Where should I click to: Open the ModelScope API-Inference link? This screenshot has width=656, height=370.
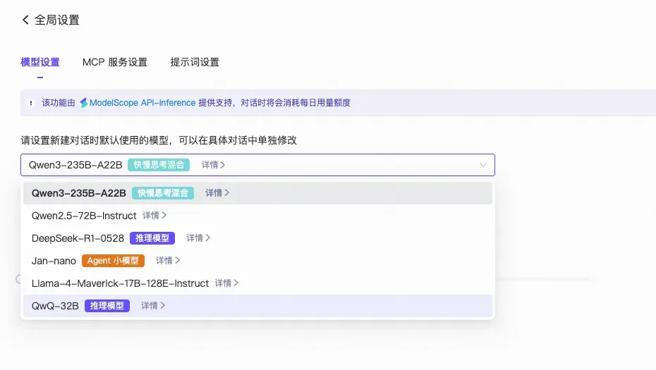142,103
